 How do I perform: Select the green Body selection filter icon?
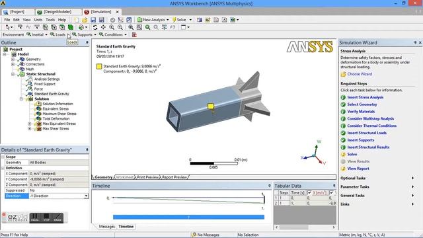(71, 27)
